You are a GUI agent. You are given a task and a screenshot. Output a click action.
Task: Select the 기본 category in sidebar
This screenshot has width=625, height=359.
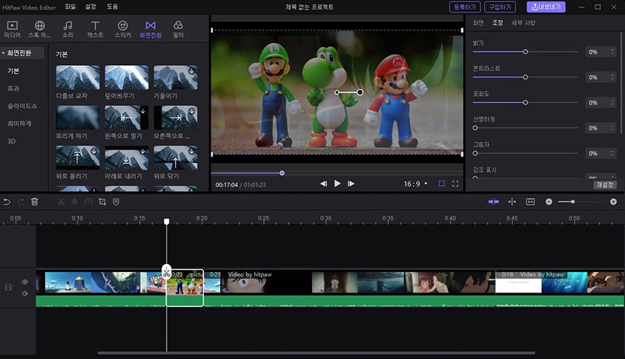point(13,71)
